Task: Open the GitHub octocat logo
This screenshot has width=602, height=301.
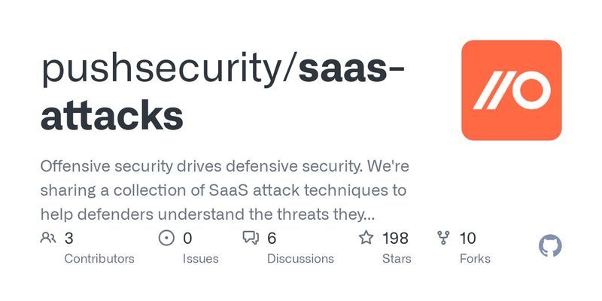Action: (x=550, y=246)
